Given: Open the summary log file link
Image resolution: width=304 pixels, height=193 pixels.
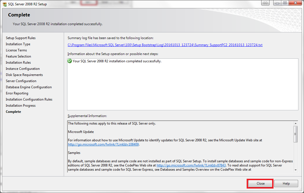Looking at the screenshot, I should coord(165,45).
